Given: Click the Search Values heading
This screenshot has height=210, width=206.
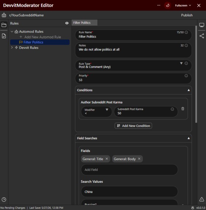Looking at the screenshot, I should pos(92,182).
